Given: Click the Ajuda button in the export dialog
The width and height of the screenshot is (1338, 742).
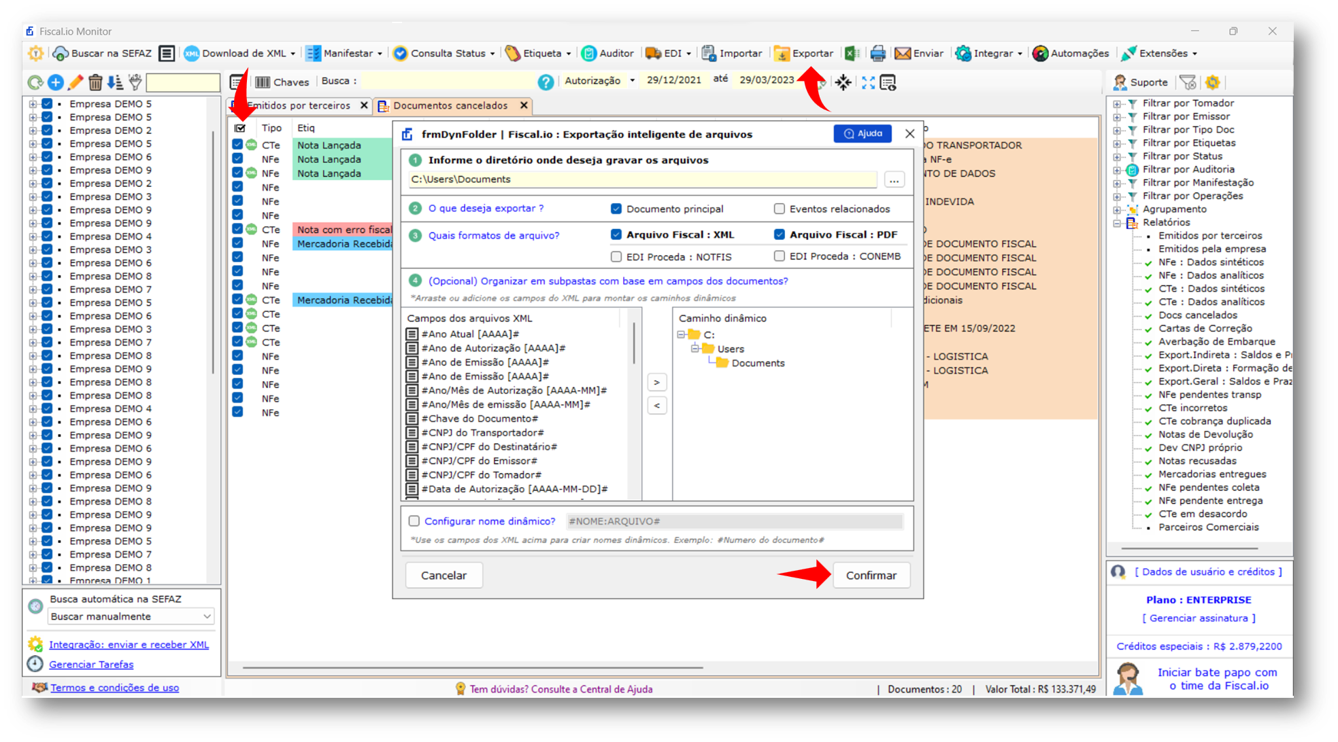Looking at the screenshot, I should 863,134.
